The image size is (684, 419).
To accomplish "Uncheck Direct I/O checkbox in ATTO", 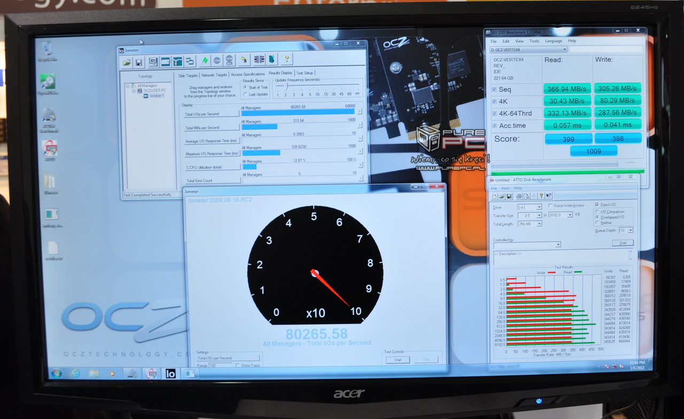I will [x=596, y=204].
